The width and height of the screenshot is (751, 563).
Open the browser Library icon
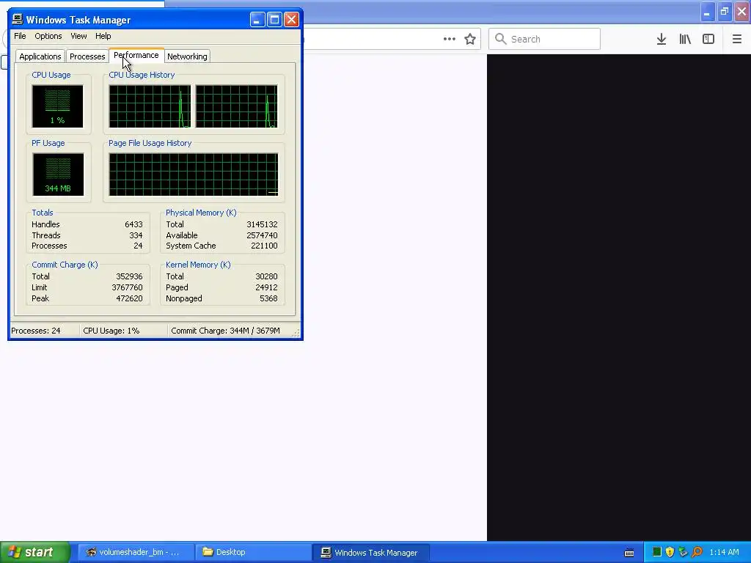(x=685, y=39)
